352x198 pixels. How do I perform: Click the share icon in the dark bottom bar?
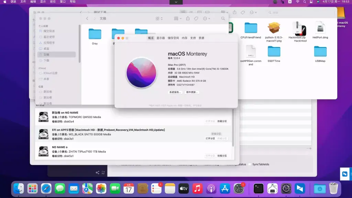(97, 173)
